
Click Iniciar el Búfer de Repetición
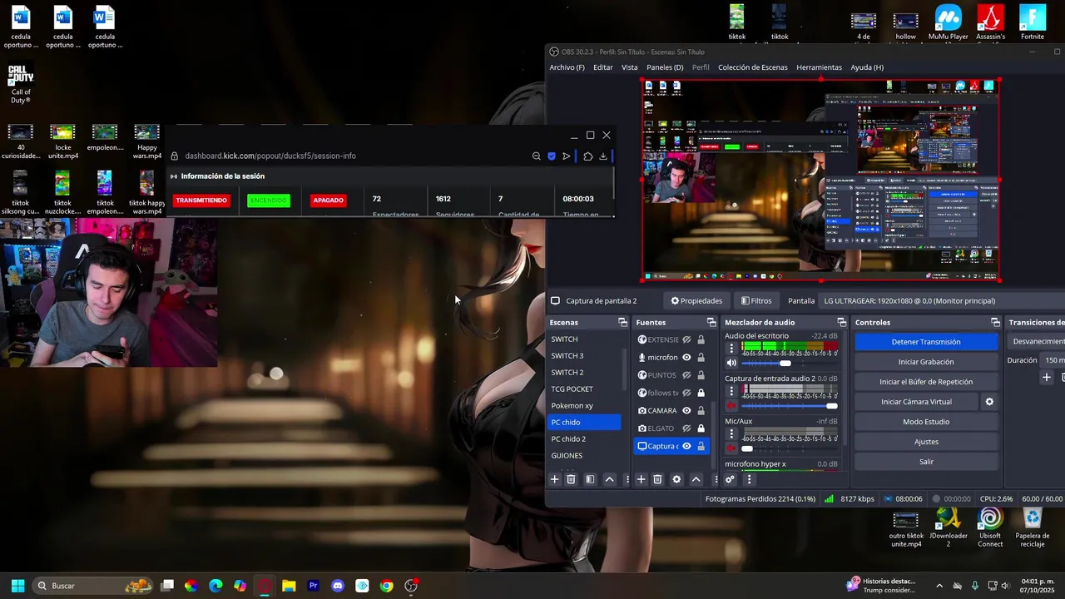tap(926, 382)
